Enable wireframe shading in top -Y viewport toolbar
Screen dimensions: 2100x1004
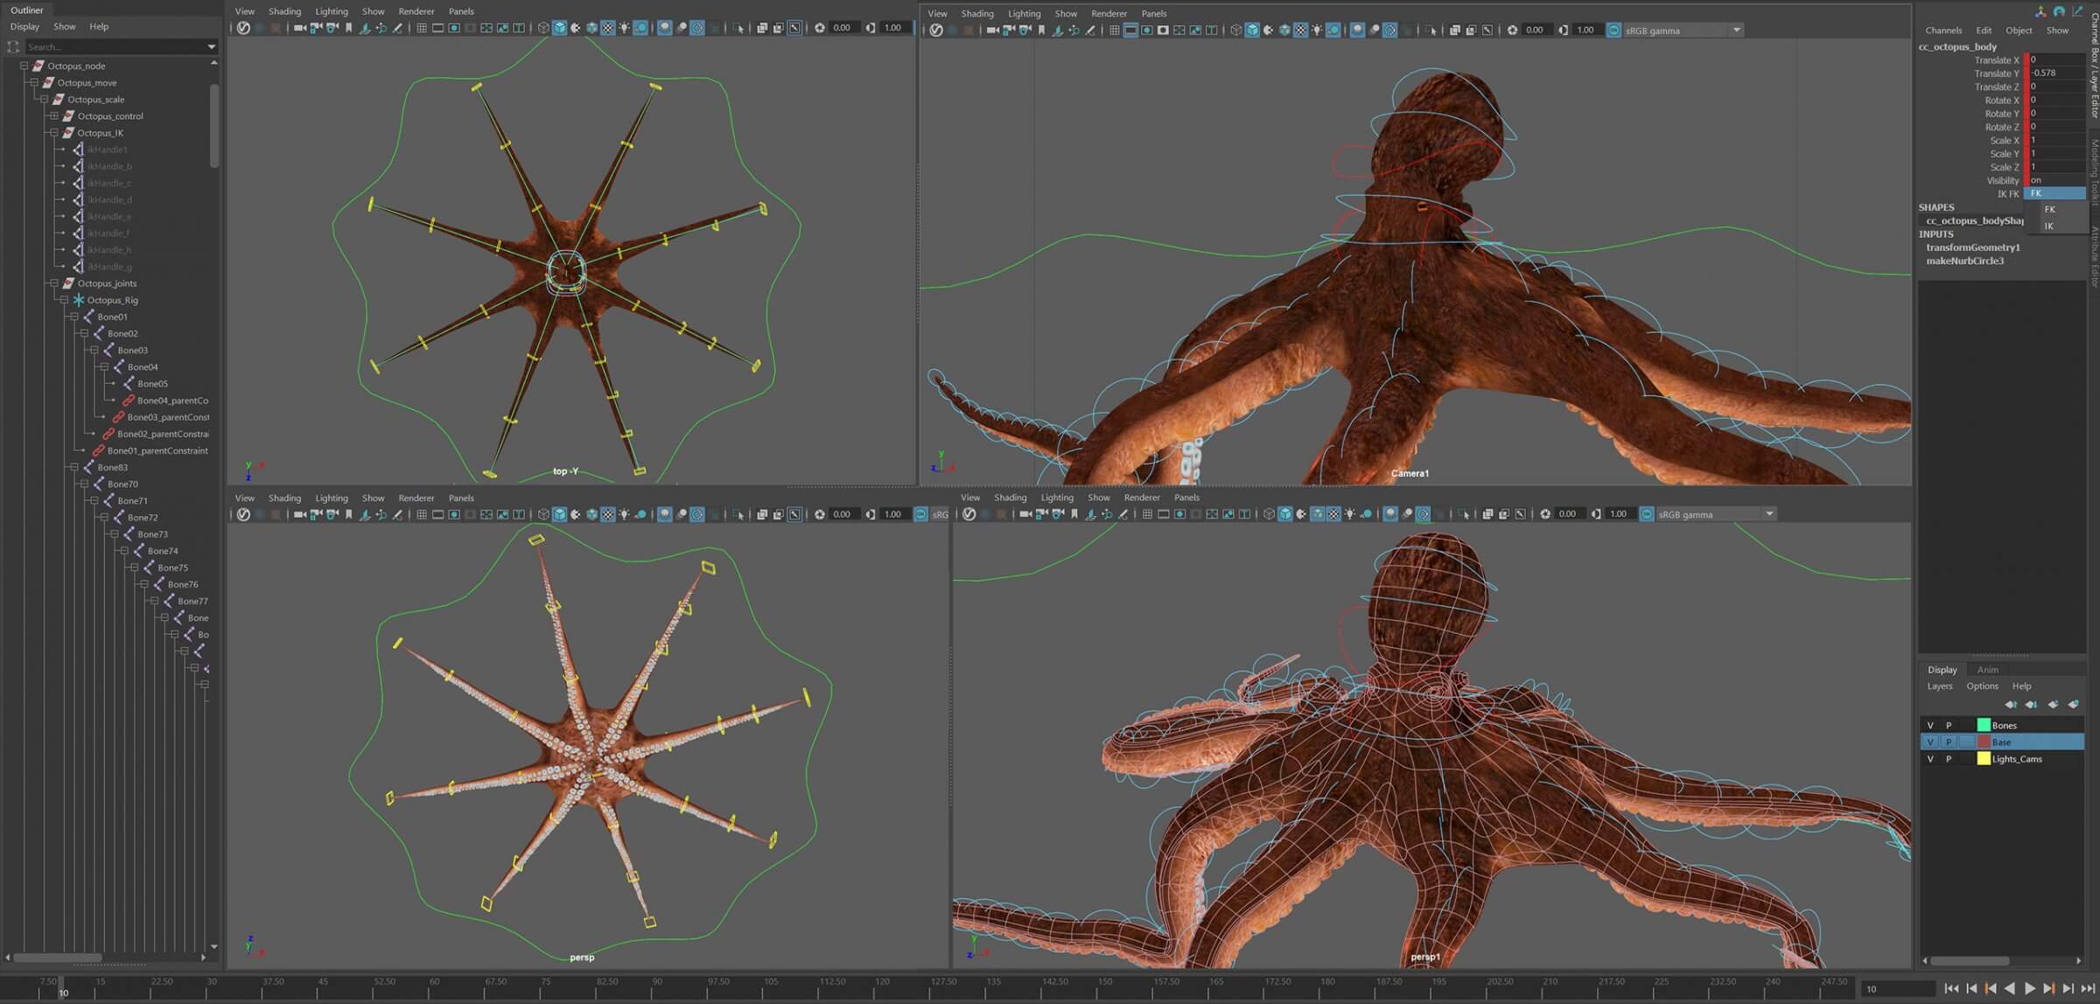(543, 28)
